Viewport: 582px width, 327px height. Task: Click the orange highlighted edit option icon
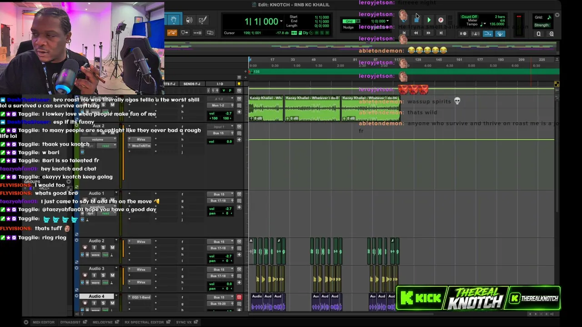pos(172,33)
